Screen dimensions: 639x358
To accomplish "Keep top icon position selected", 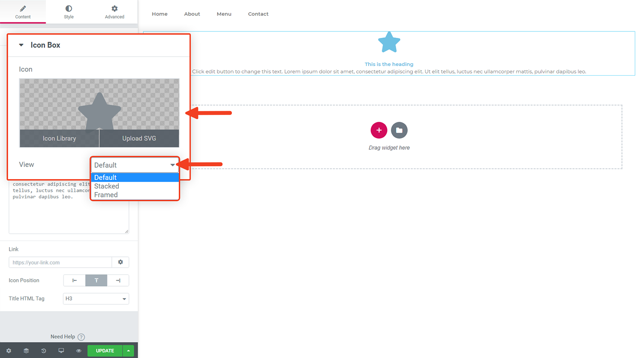I will pos(96,280).
